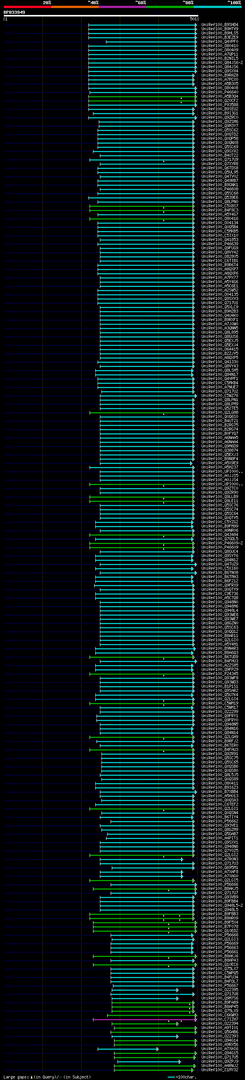Select the UniRef100_A9RX56 hit label
This screenshot has height=1080, width=245.
point(219,1045)
